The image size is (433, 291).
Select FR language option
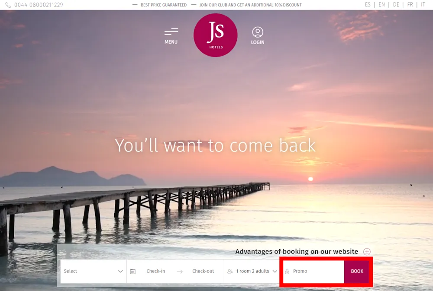point(410,5)
